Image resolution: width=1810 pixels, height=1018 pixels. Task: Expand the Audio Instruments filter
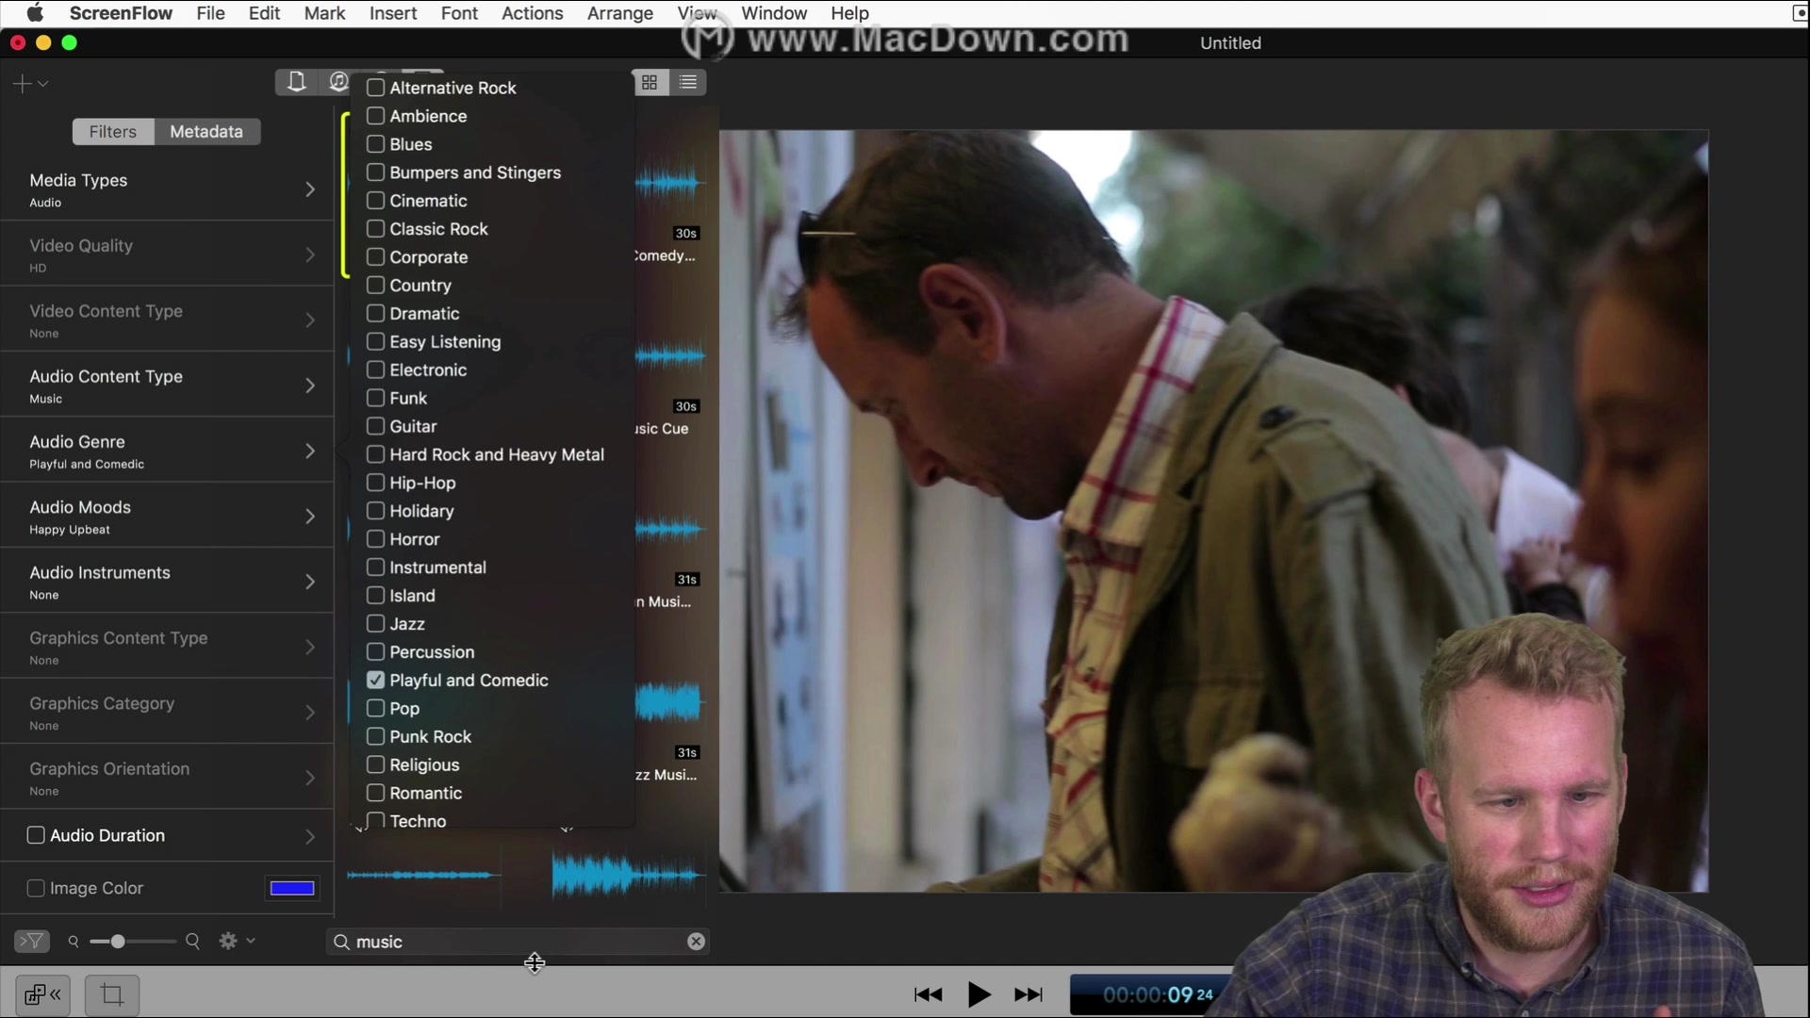309,582
